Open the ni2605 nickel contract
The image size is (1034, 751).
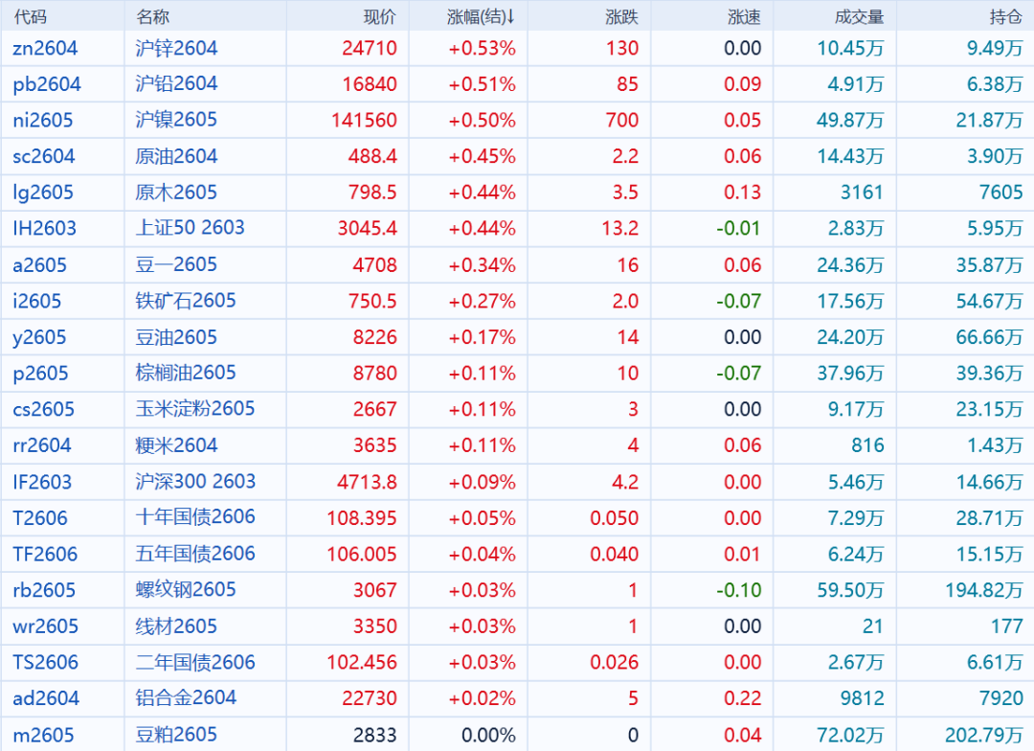(43, 121)
